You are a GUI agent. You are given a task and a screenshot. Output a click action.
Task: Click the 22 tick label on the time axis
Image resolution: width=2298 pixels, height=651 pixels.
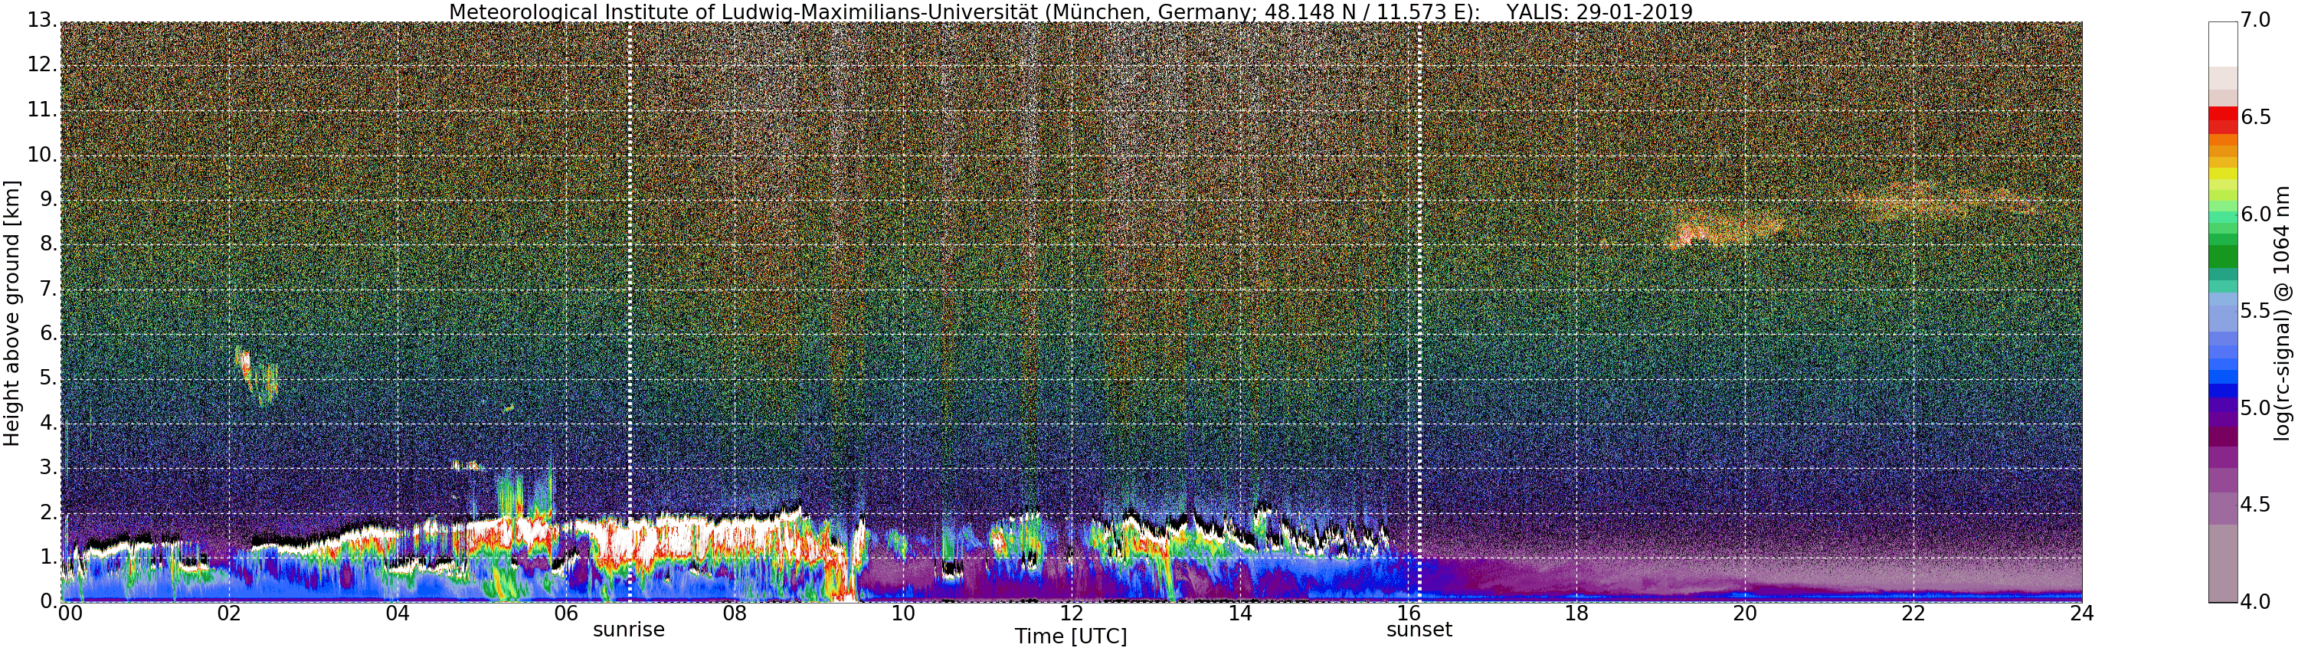point(1913,613)
